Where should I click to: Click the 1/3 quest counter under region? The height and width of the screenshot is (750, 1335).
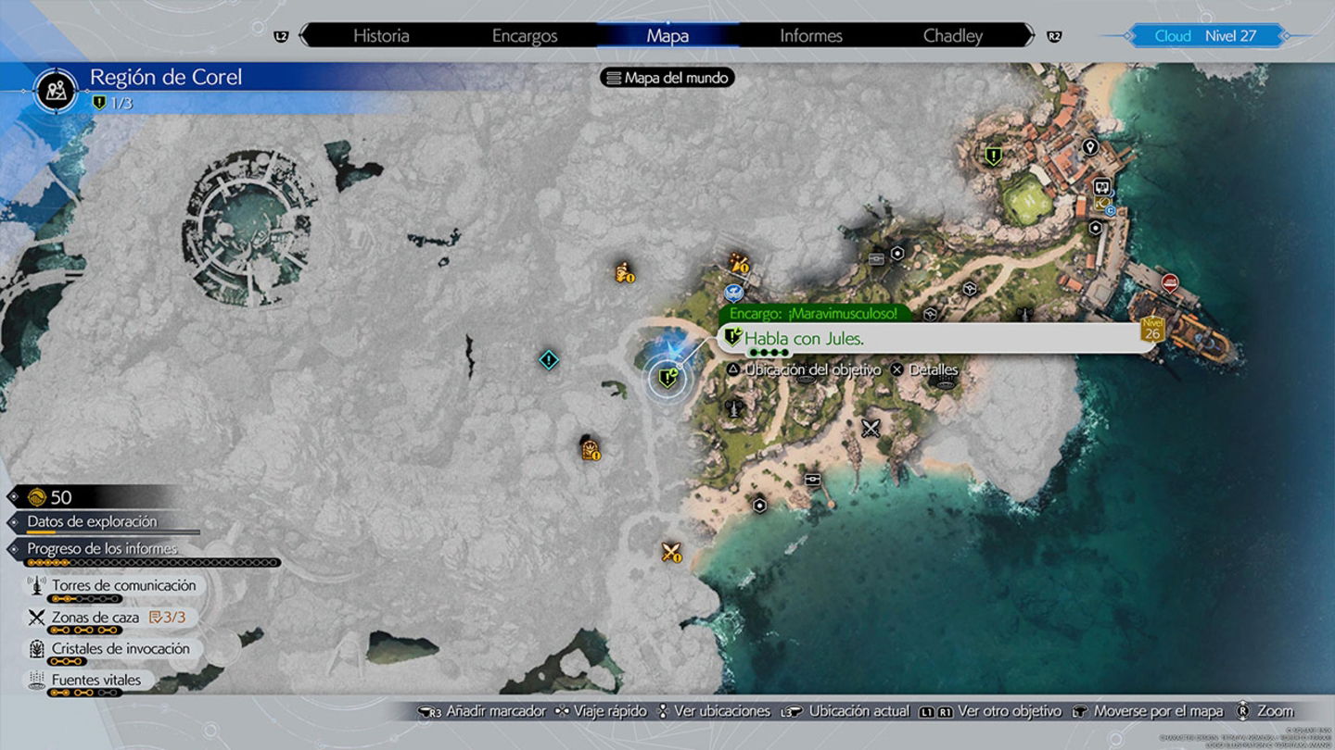click(112, 103)
